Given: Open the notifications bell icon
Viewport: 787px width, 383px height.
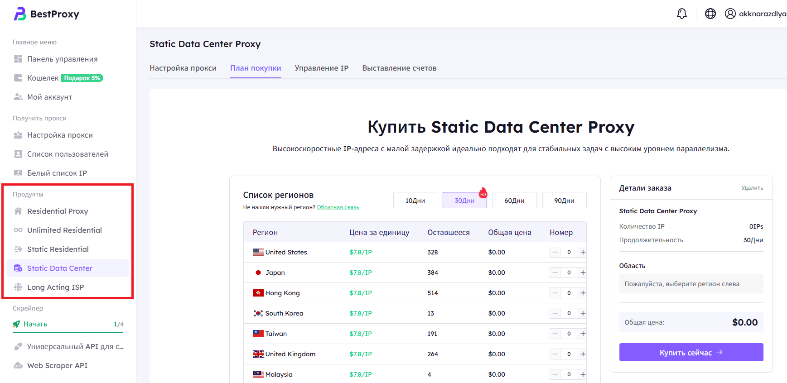Looking at the screenshot, I should click(x=681, y=14).
